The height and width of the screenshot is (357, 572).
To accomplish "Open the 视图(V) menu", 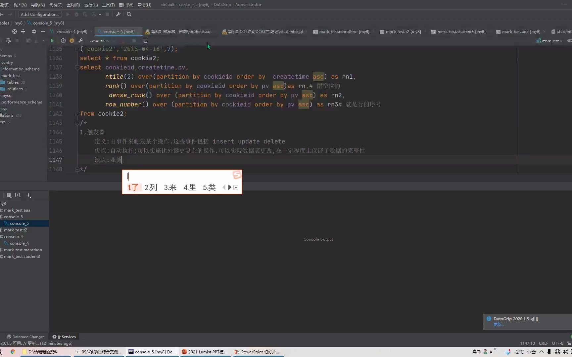I will point(20,5).
